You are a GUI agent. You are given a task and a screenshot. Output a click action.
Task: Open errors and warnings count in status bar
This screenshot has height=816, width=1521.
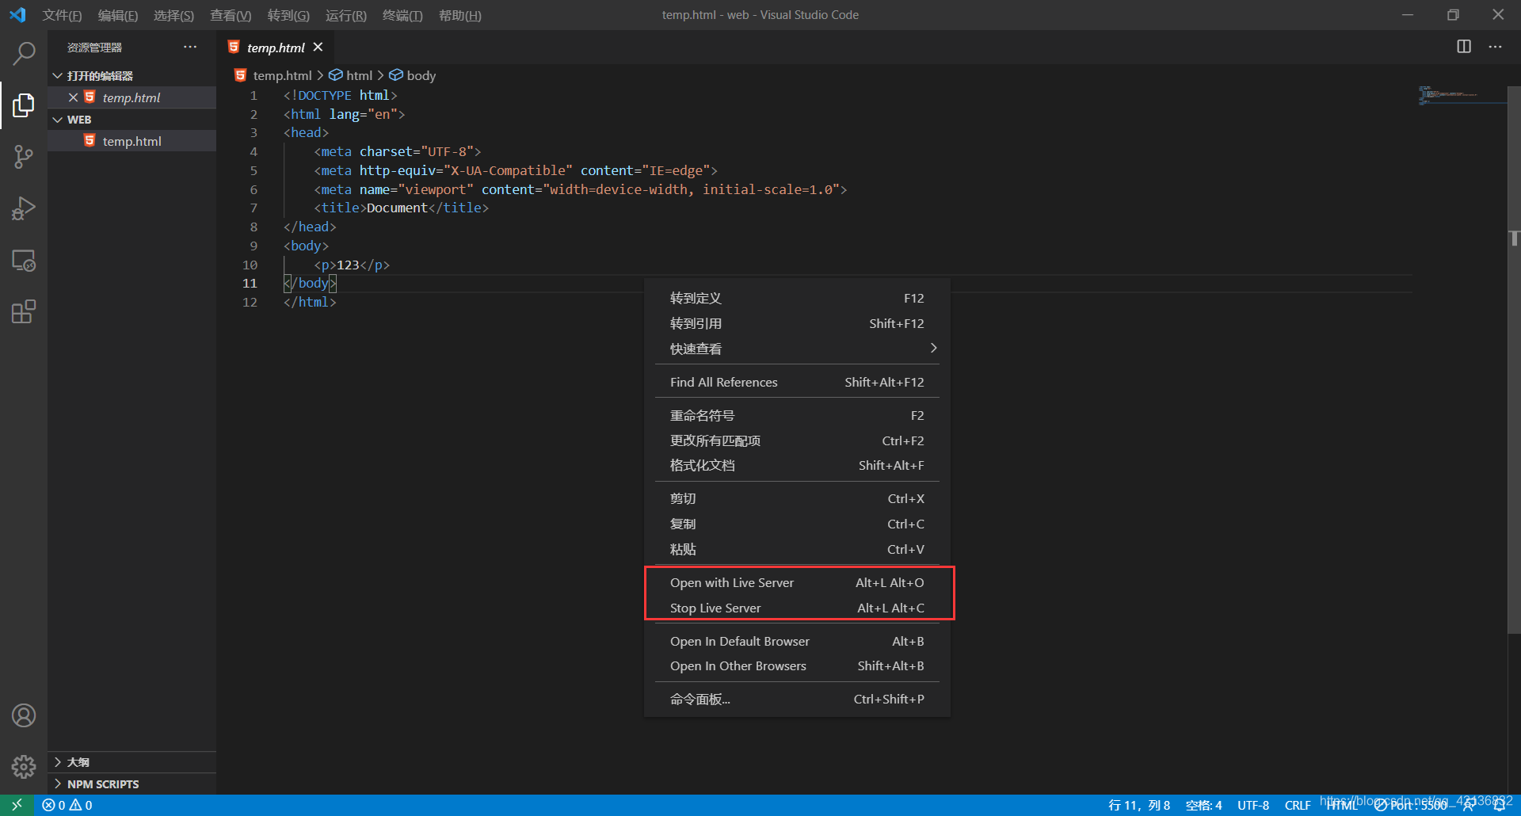(67, 805)
